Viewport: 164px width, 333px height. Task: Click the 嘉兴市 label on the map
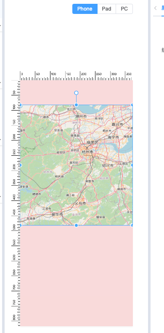pos(117,125)
